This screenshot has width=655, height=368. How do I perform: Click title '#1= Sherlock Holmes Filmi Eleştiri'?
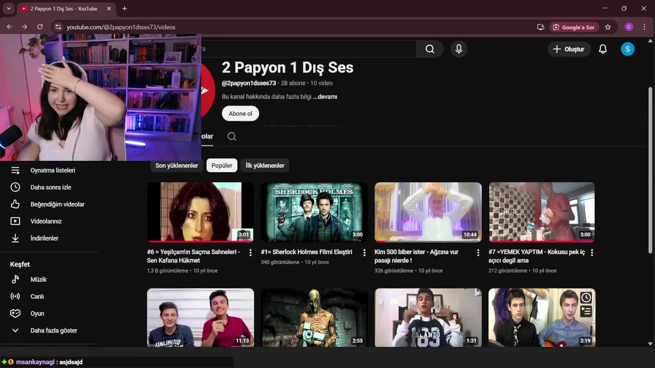(307, 252)
